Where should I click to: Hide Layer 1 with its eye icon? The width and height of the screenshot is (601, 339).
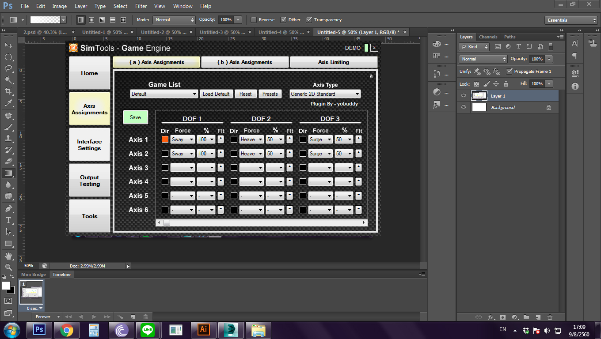pyautogui.click(x=463, y=96)
